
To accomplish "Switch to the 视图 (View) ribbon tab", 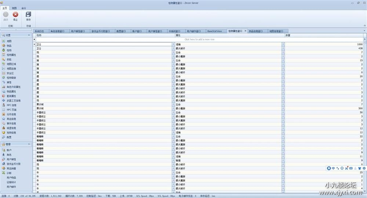I will (x=14, y=8).
